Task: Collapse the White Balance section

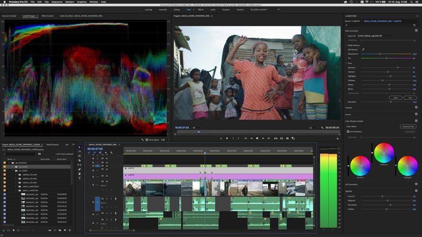Action: tap(347, 45)
